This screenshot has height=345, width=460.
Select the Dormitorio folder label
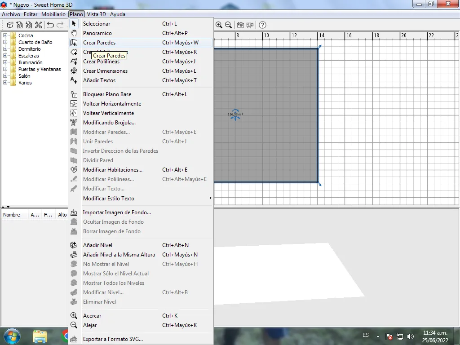click(29, 49)
